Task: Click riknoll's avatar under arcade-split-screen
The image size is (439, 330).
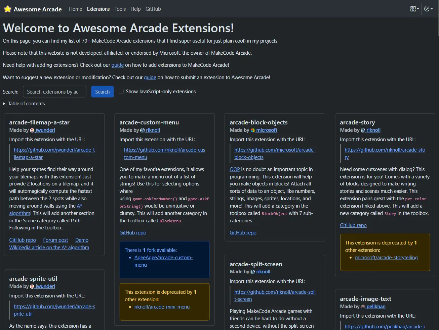Action: coord(253,272)
